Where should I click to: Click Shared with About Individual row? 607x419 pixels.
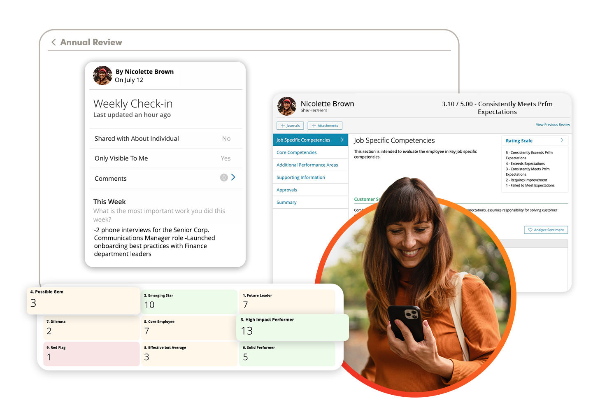point(166,139)
